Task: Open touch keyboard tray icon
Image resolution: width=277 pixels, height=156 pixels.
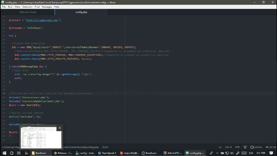Action: click(244, 153)
